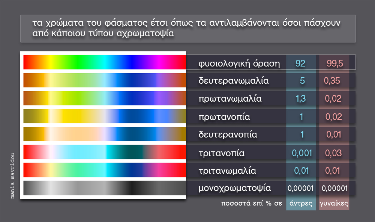Image resolution: width=375 pixels, height=222 pixels.
Task: Click the 92 value for normal vision
Action: click(x=300, y=63)
